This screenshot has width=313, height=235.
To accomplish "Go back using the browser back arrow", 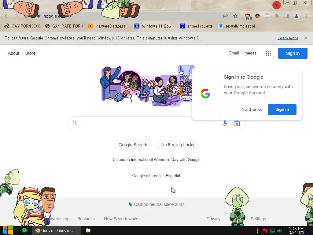I will [x=7, y=16].
